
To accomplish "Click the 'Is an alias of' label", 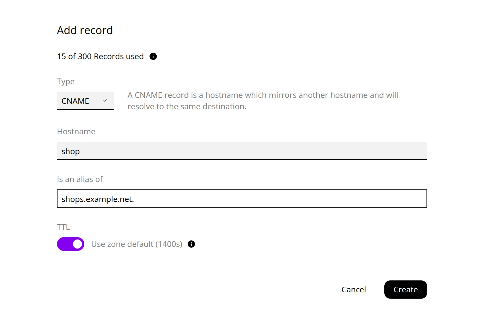I will coord(80,179).
